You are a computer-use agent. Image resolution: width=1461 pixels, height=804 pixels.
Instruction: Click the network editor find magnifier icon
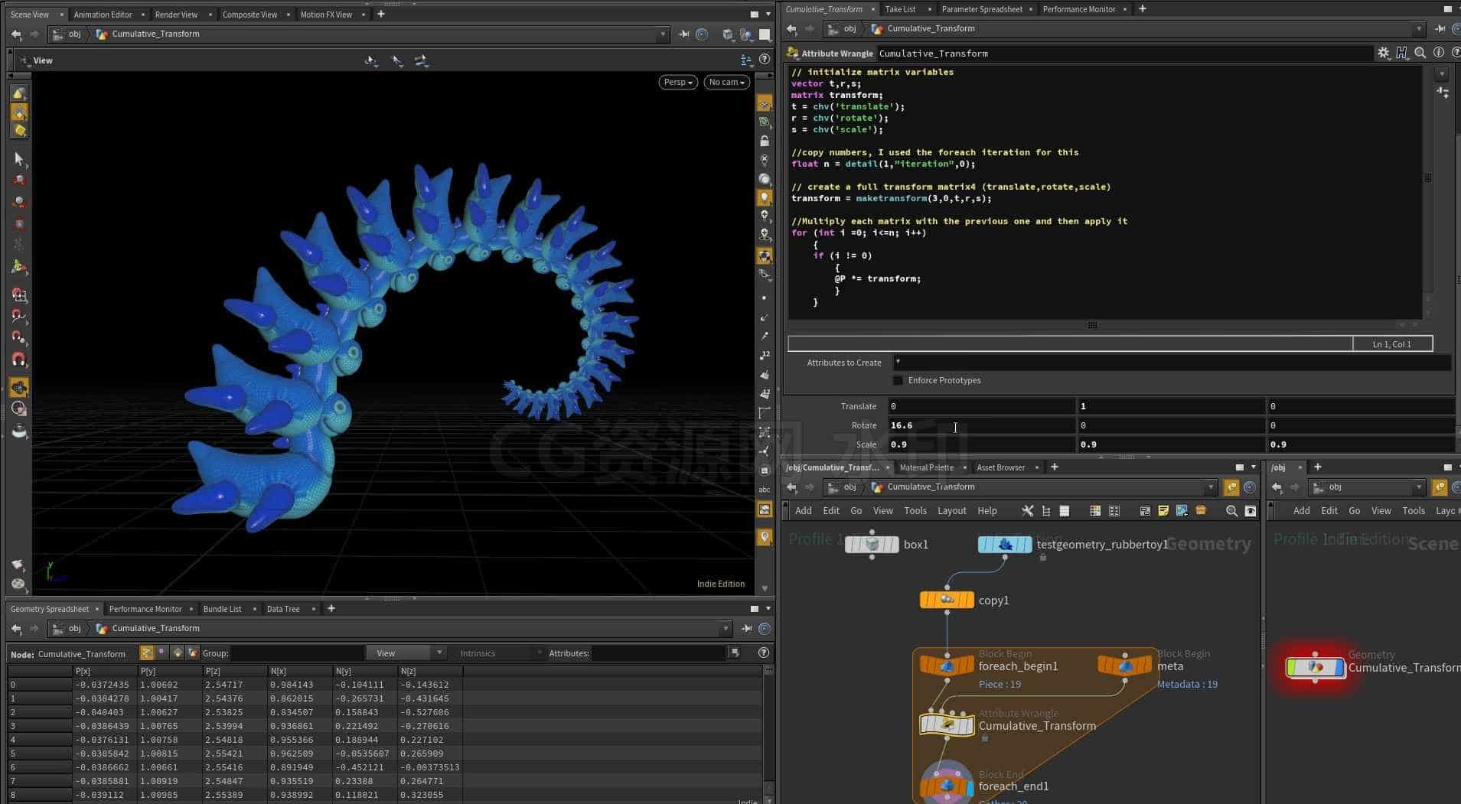[x=1231, y=510]
